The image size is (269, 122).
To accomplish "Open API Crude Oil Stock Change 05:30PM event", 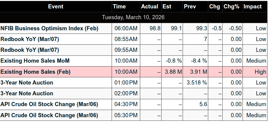I will pos(49,115).
